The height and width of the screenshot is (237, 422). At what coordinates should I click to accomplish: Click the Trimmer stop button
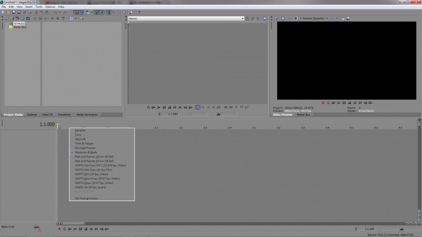coord(169,107)
